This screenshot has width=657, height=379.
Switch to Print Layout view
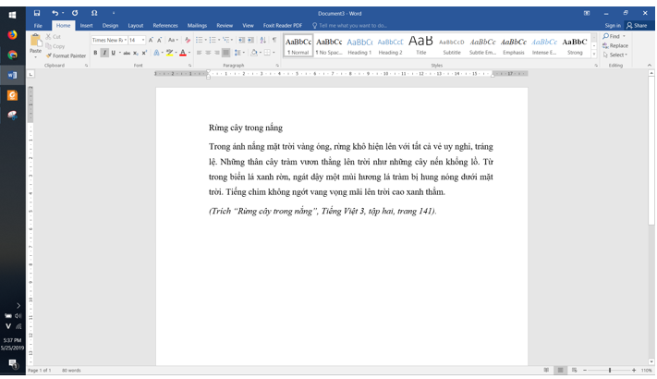point(560,370)
